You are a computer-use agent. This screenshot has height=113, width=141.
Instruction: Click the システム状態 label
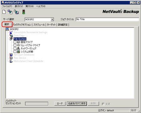click(27, 51)
